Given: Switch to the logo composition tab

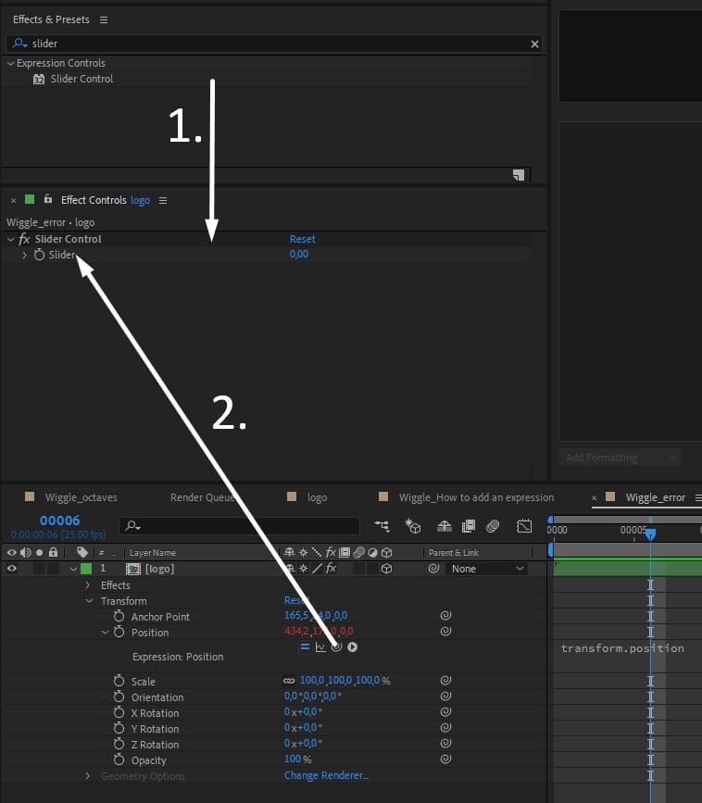Looking at the screenshot, I should pyautogui.click(x=317, y=497).
